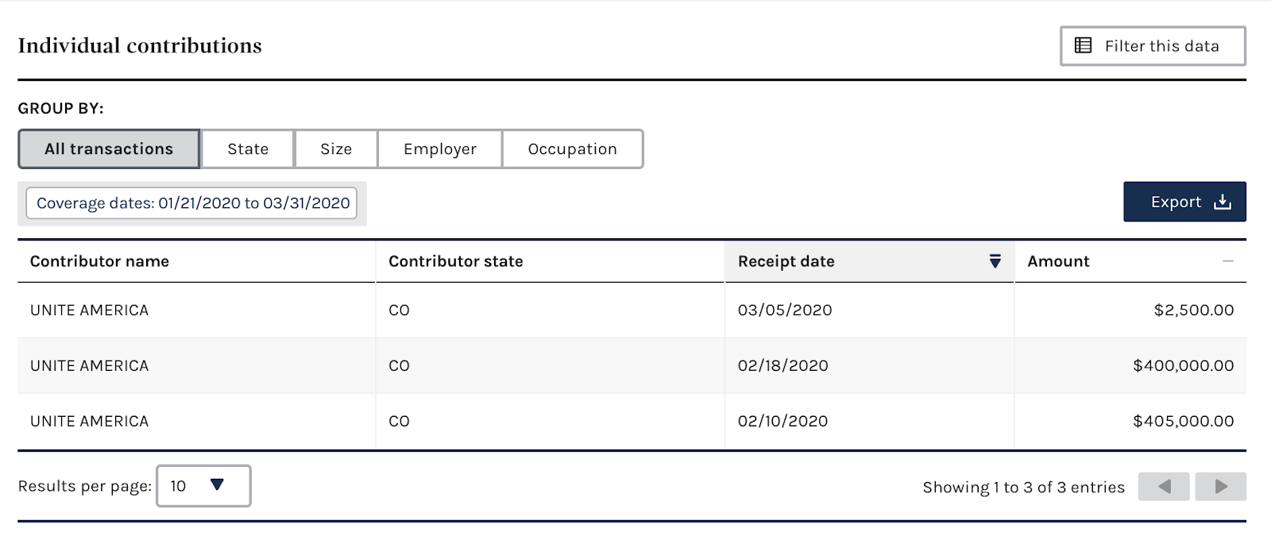Select the 03/05/2020 Unite America row
Image resolution: width=1271 pixels, height=536 pixels.
[x=632, y=310]
